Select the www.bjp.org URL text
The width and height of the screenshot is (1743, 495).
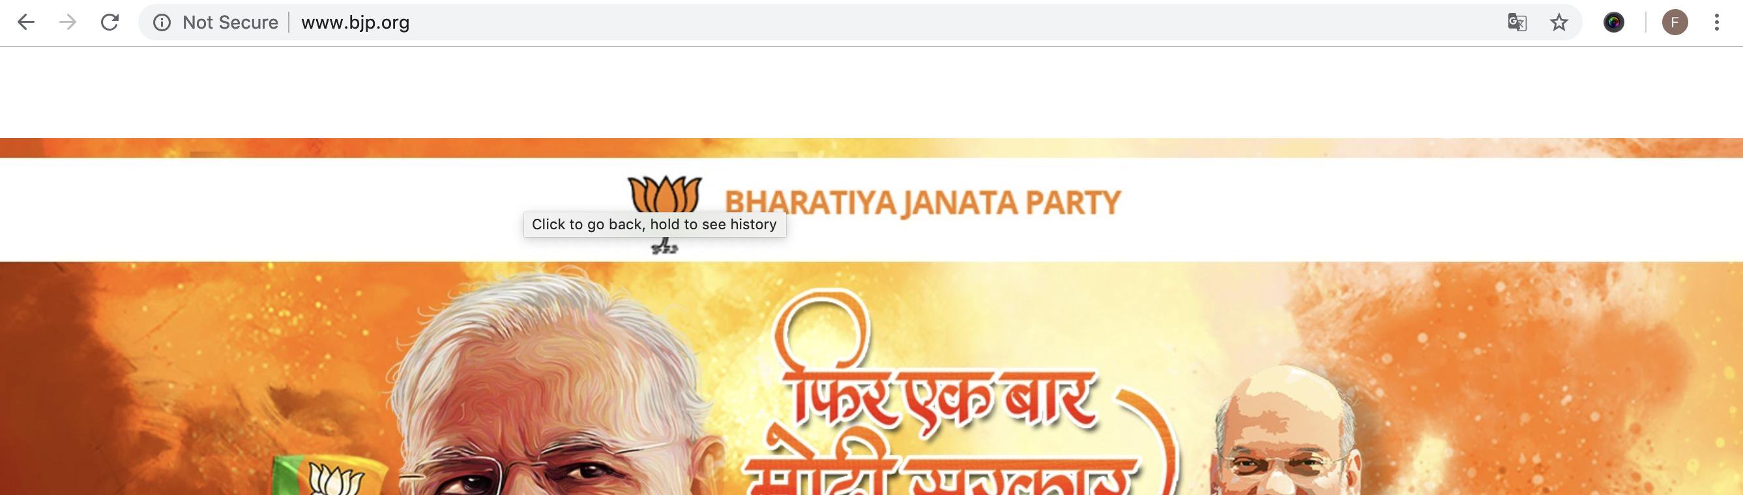(355, 23)
